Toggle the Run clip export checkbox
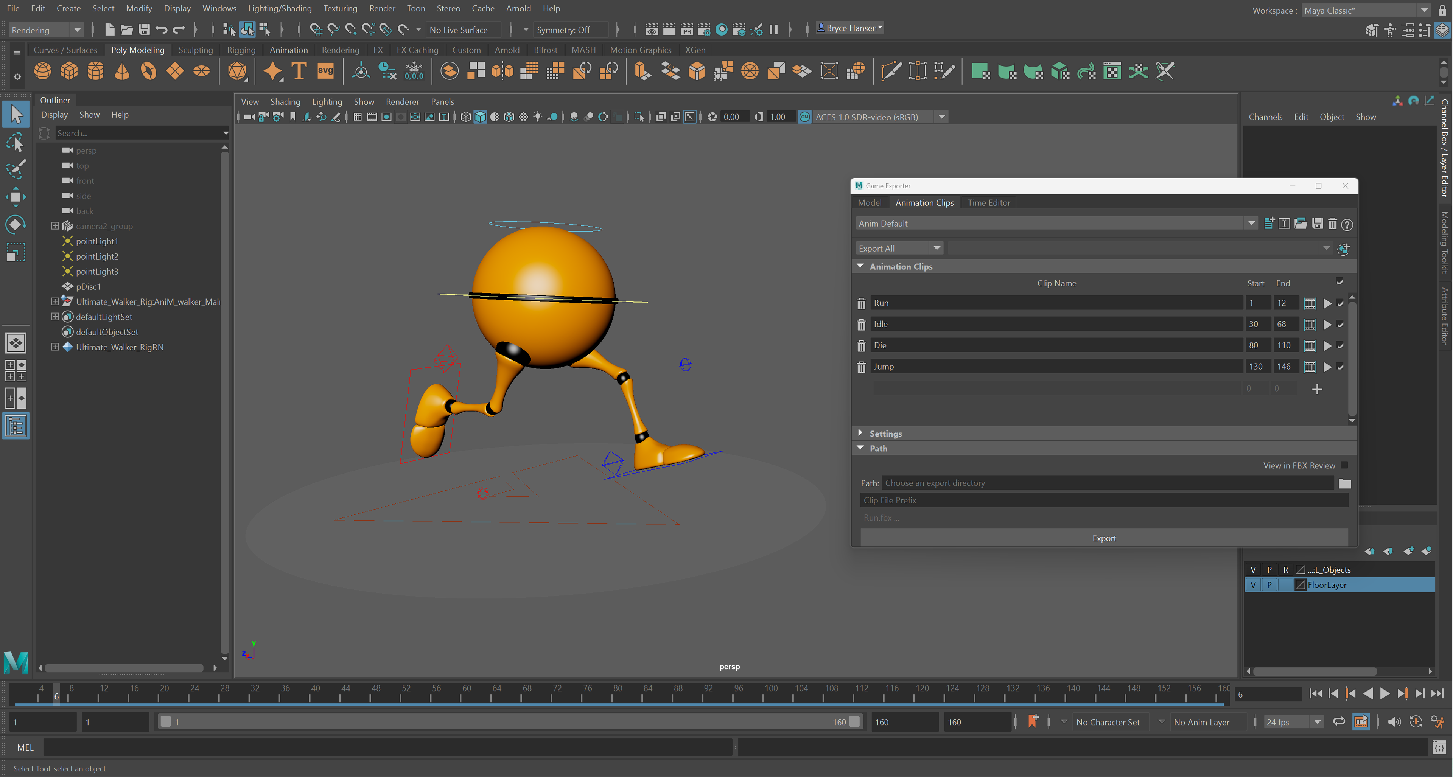This screenshot has height=777, width=1453. click(x=1340, y=303)
